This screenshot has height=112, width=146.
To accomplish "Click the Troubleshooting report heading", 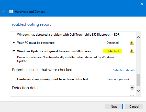I will coord(30,24).
